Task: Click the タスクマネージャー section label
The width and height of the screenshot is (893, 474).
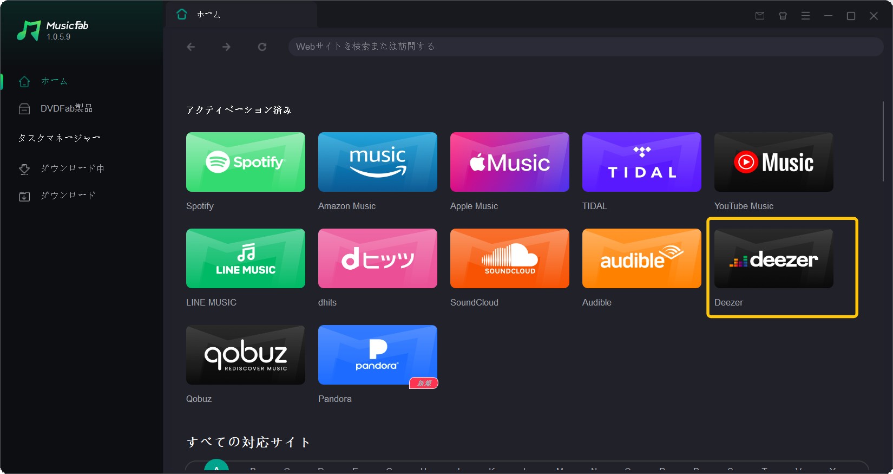Action: [x=60, y=138]
